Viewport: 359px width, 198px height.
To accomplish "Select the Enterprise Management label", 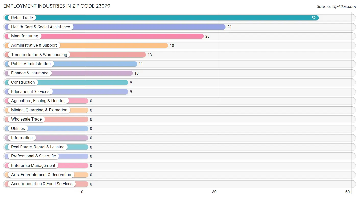I will click(x=33, y=165).
